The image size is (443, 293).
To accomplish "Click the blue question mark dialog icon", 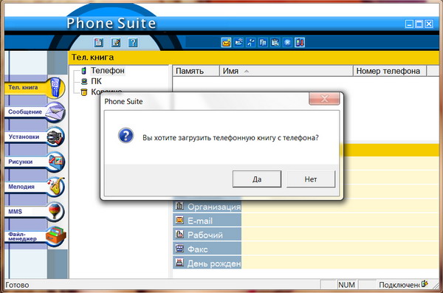I will [x=126, y=135].
